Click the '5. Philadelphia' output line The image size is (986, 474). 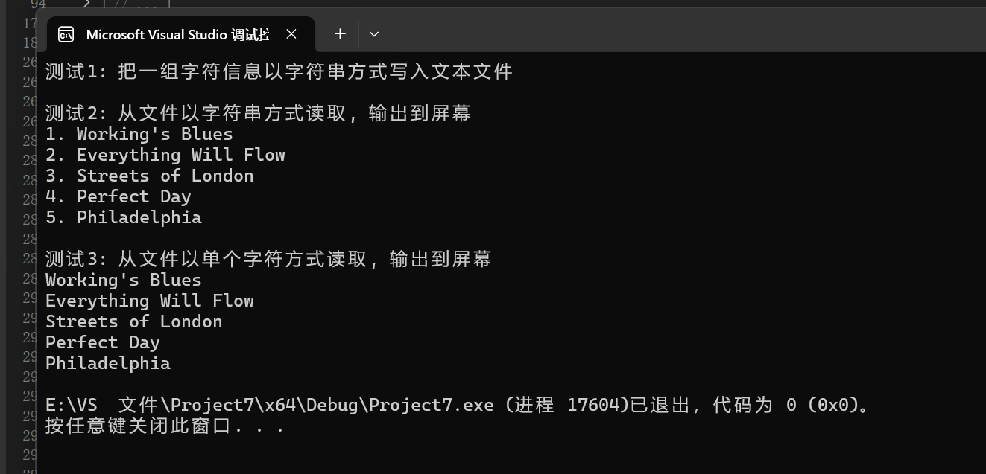[123, 217]
